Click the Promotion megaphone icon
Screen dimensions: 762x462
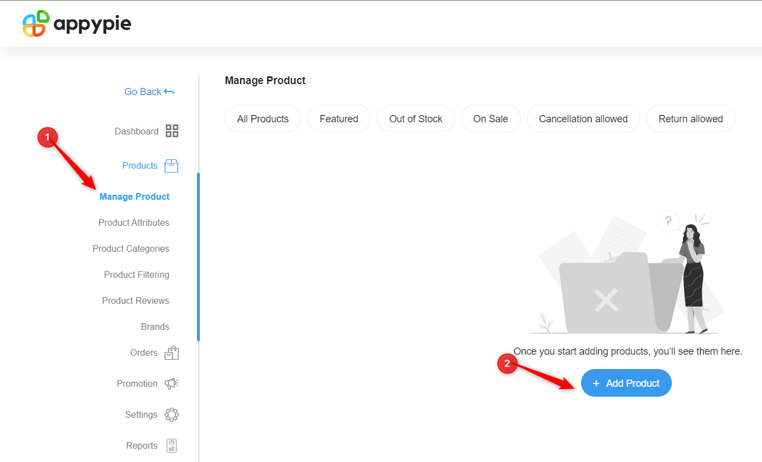(172, 383)
